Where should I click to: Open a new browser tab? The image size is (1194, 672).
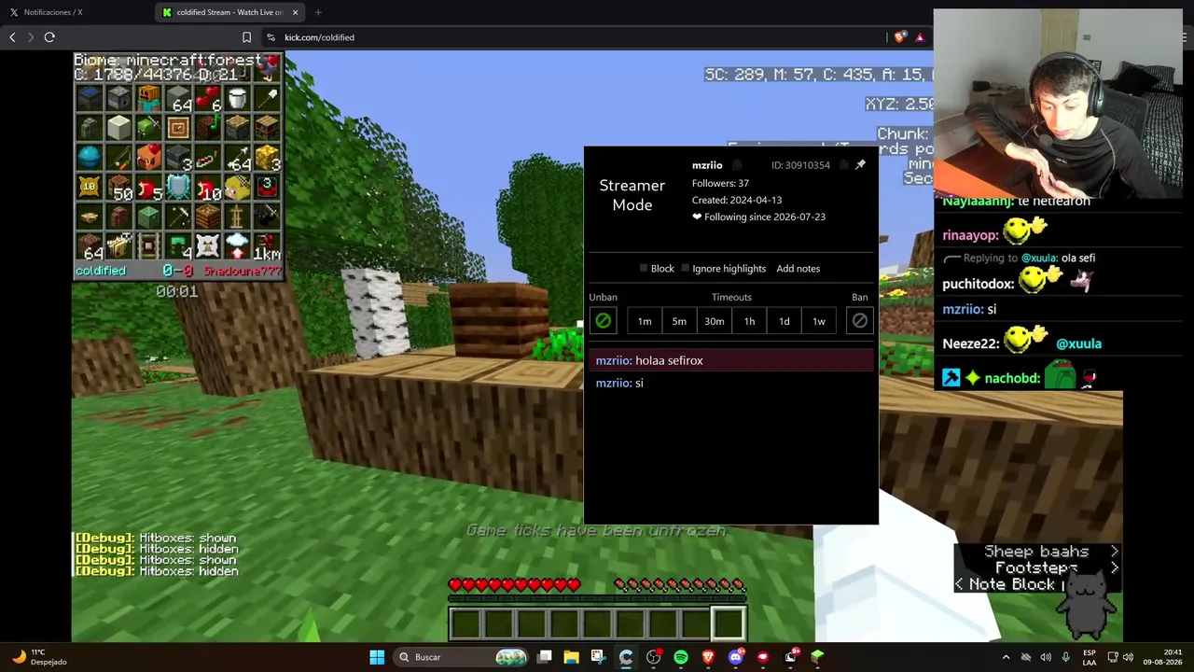(318, 12)
